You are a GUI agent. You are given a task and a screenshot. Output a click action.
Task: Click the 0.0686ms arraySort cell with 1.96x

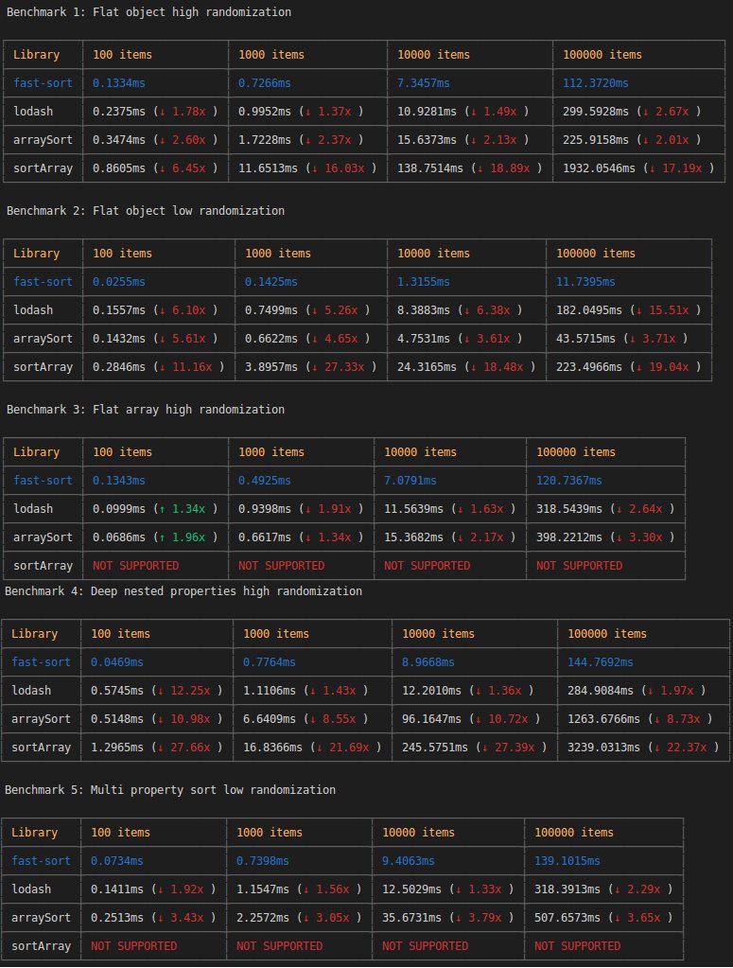click(155, 537)
